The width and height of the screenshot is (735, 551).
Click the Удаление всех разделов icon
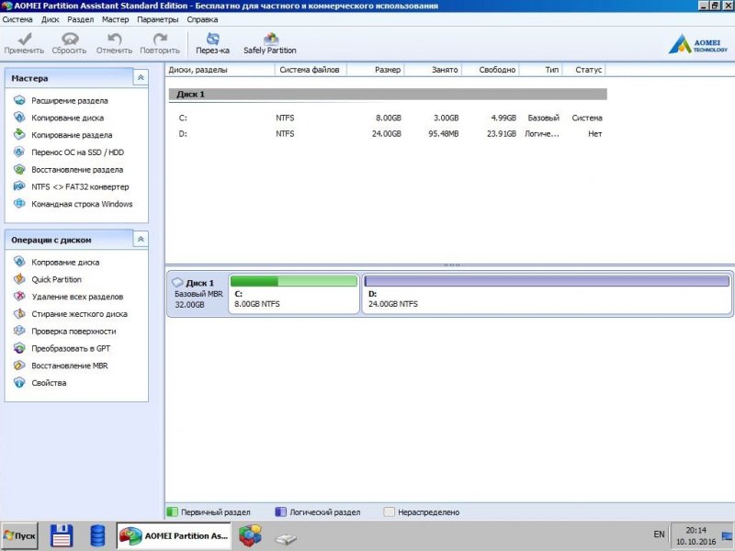point(19,296)
